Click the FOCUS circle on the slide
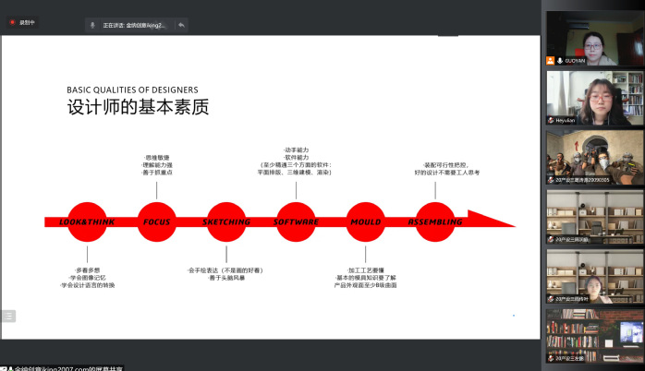Screen dimensions: 645x371 coord(157,221)
